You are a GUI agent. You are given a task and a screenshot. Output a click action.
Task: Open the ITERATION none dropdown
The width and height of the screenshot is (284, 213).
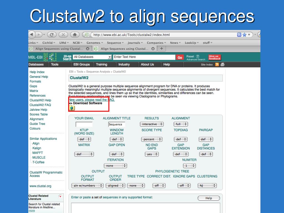(x=115, y=166)
